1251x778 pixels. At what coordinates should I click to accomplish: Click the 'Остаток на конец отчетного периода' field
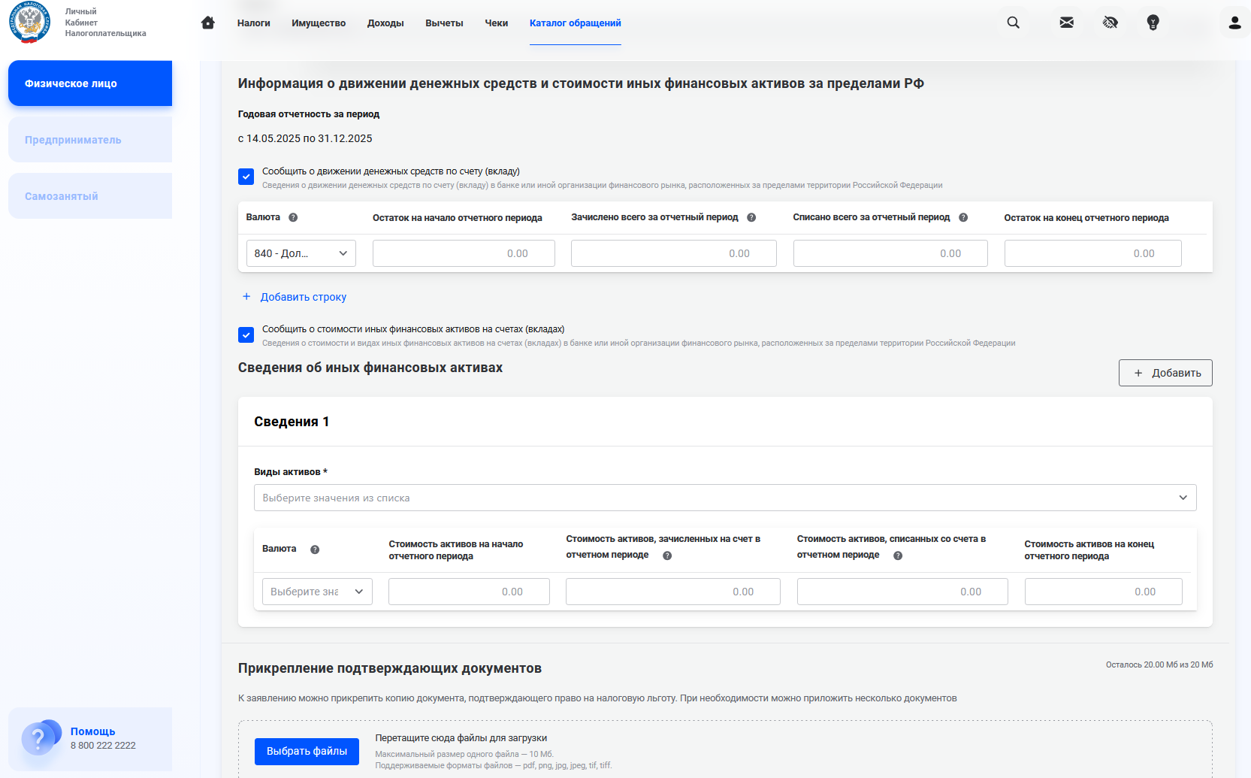[x=1092, y=253]
